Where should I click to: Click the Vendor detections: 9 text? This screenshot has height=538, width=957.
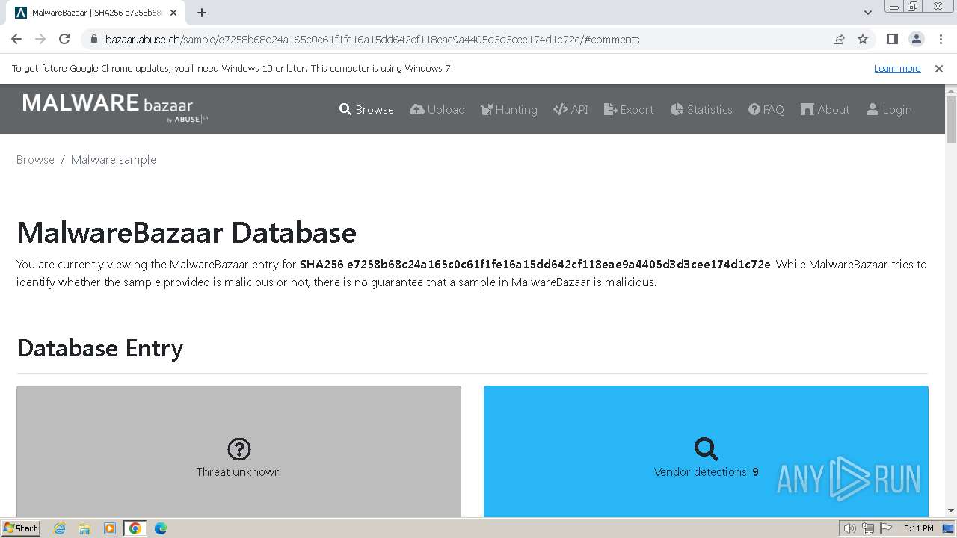(x=707, y=471)
